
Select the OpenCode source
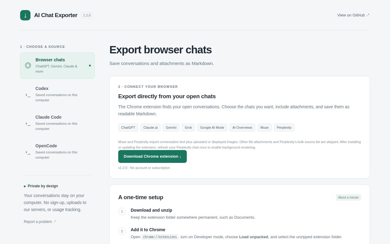(57, 152)
